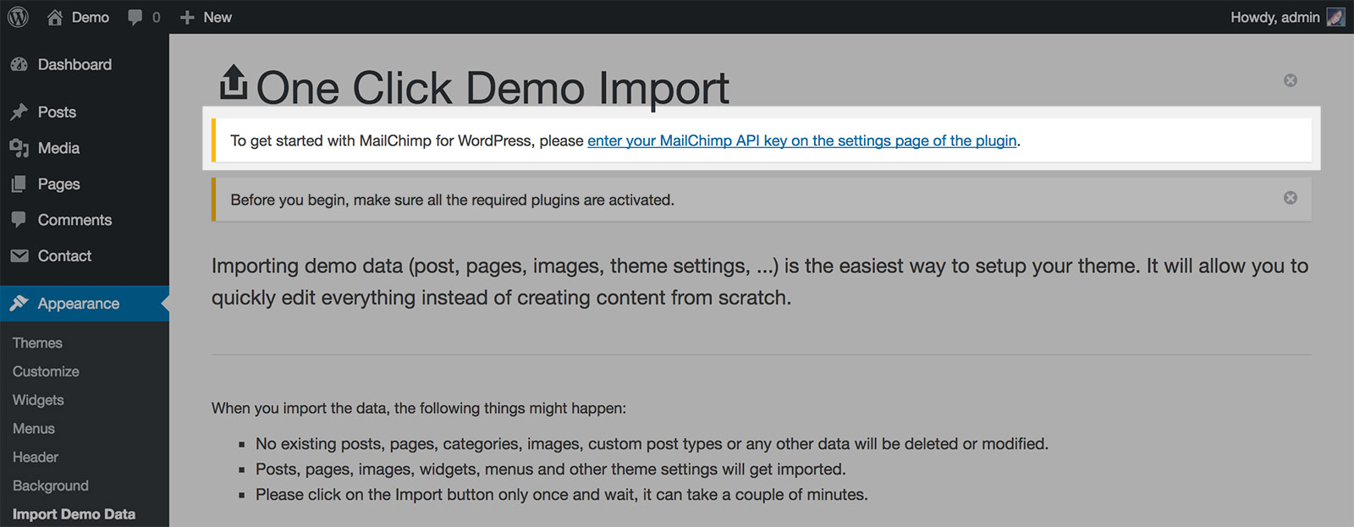Screen dimensions: 1354x527
Task: Dismiss the required plugins notice
Action: [x=1291, y=198]
